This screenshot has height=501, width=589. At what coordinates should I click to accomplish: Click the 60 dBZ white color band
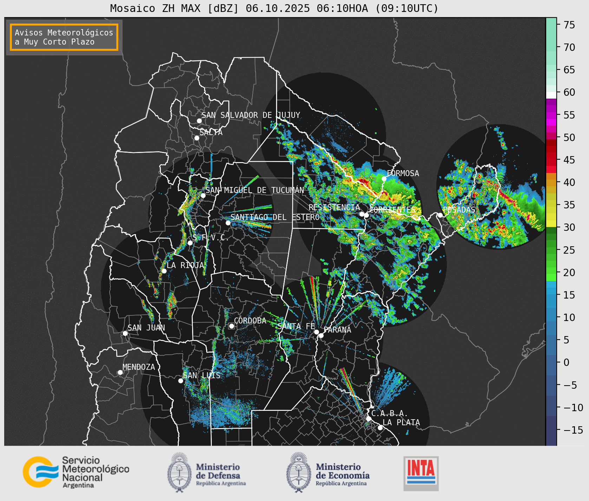551,95
